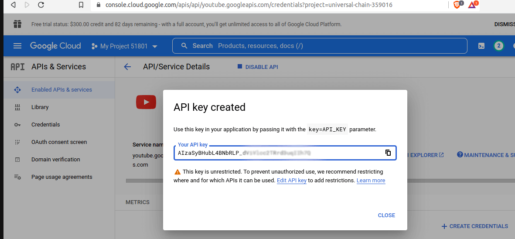
Task: Open My Project 51801 project selector
Action: 124,46
